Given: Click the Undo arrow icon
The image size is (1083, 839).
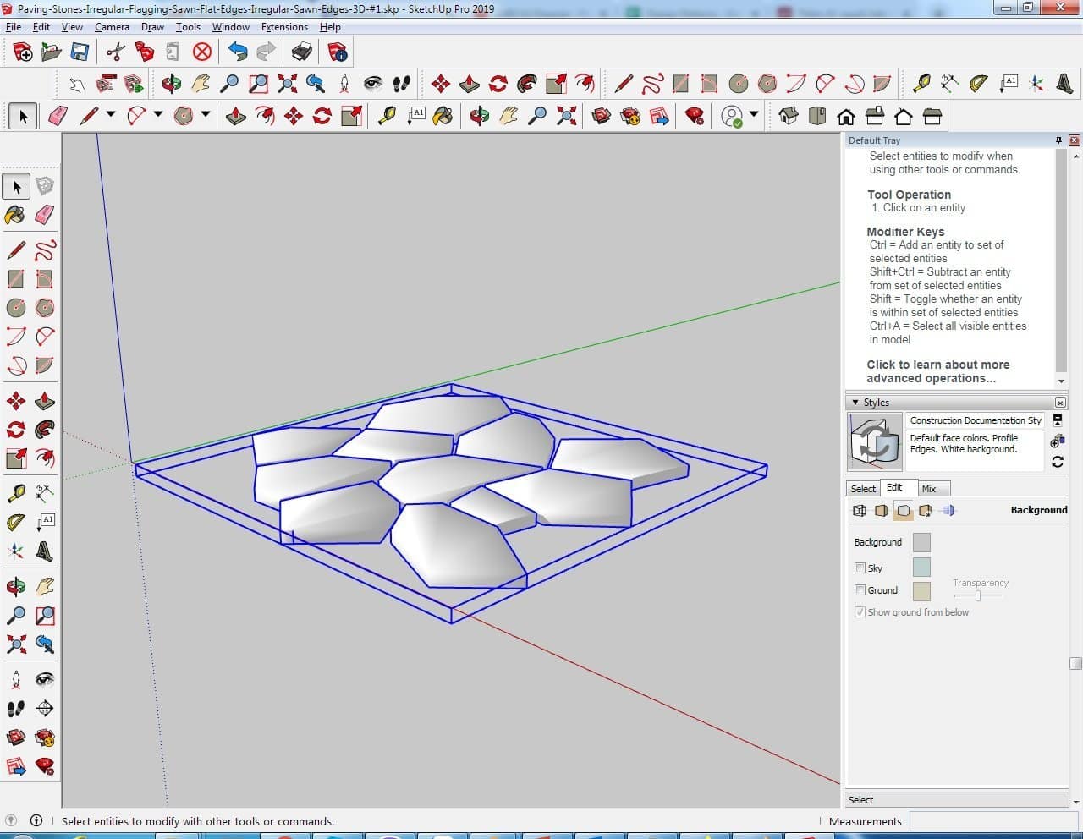Looking at the screenshot, I should coord(238,52).
